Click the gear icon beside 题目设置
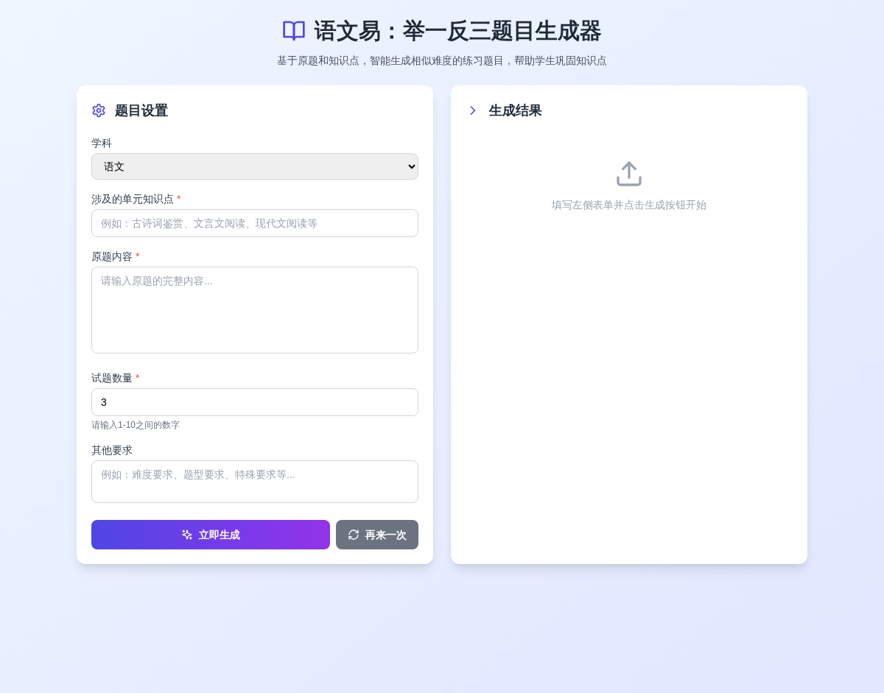884x693 pixels. [99, 110]
